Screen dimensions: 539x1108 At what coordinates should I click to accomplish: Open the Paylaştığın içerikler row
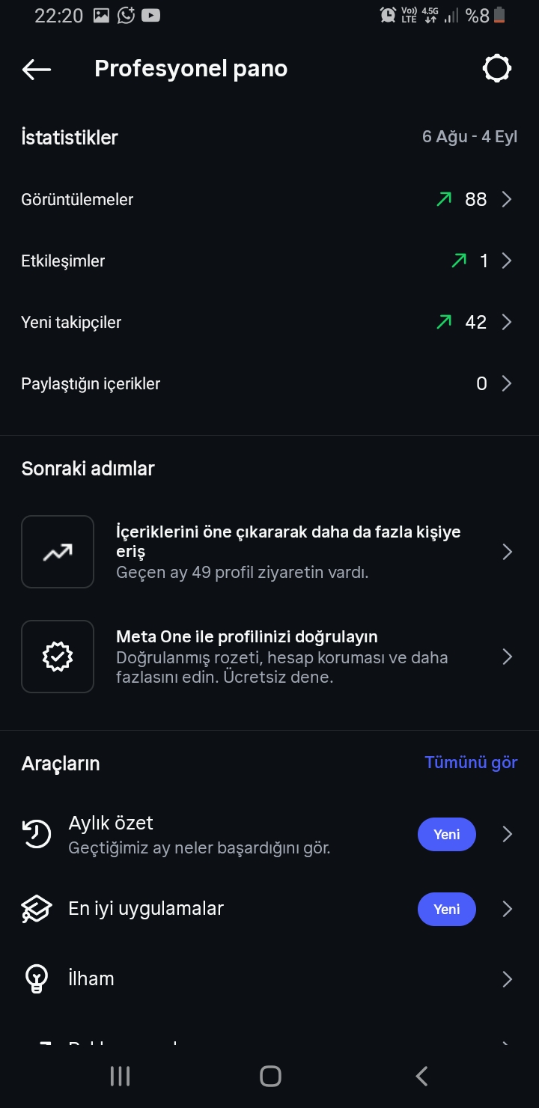point(269,384)
